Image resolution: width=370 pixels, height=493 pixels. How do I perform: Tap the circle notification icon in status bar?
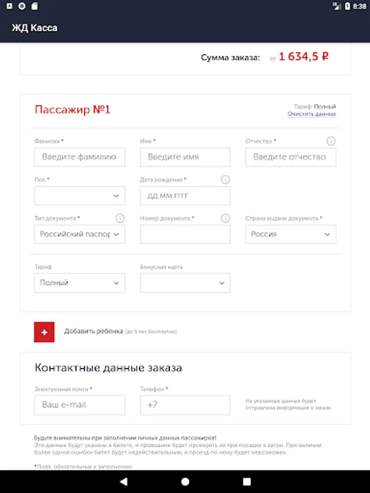point(22,6)
